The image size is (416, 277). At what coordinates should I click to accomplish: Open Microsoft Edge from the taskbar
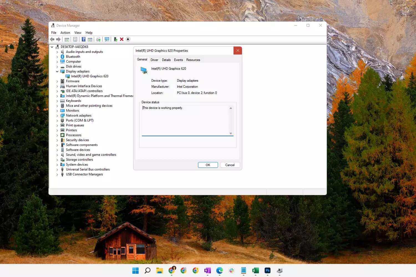219,271
